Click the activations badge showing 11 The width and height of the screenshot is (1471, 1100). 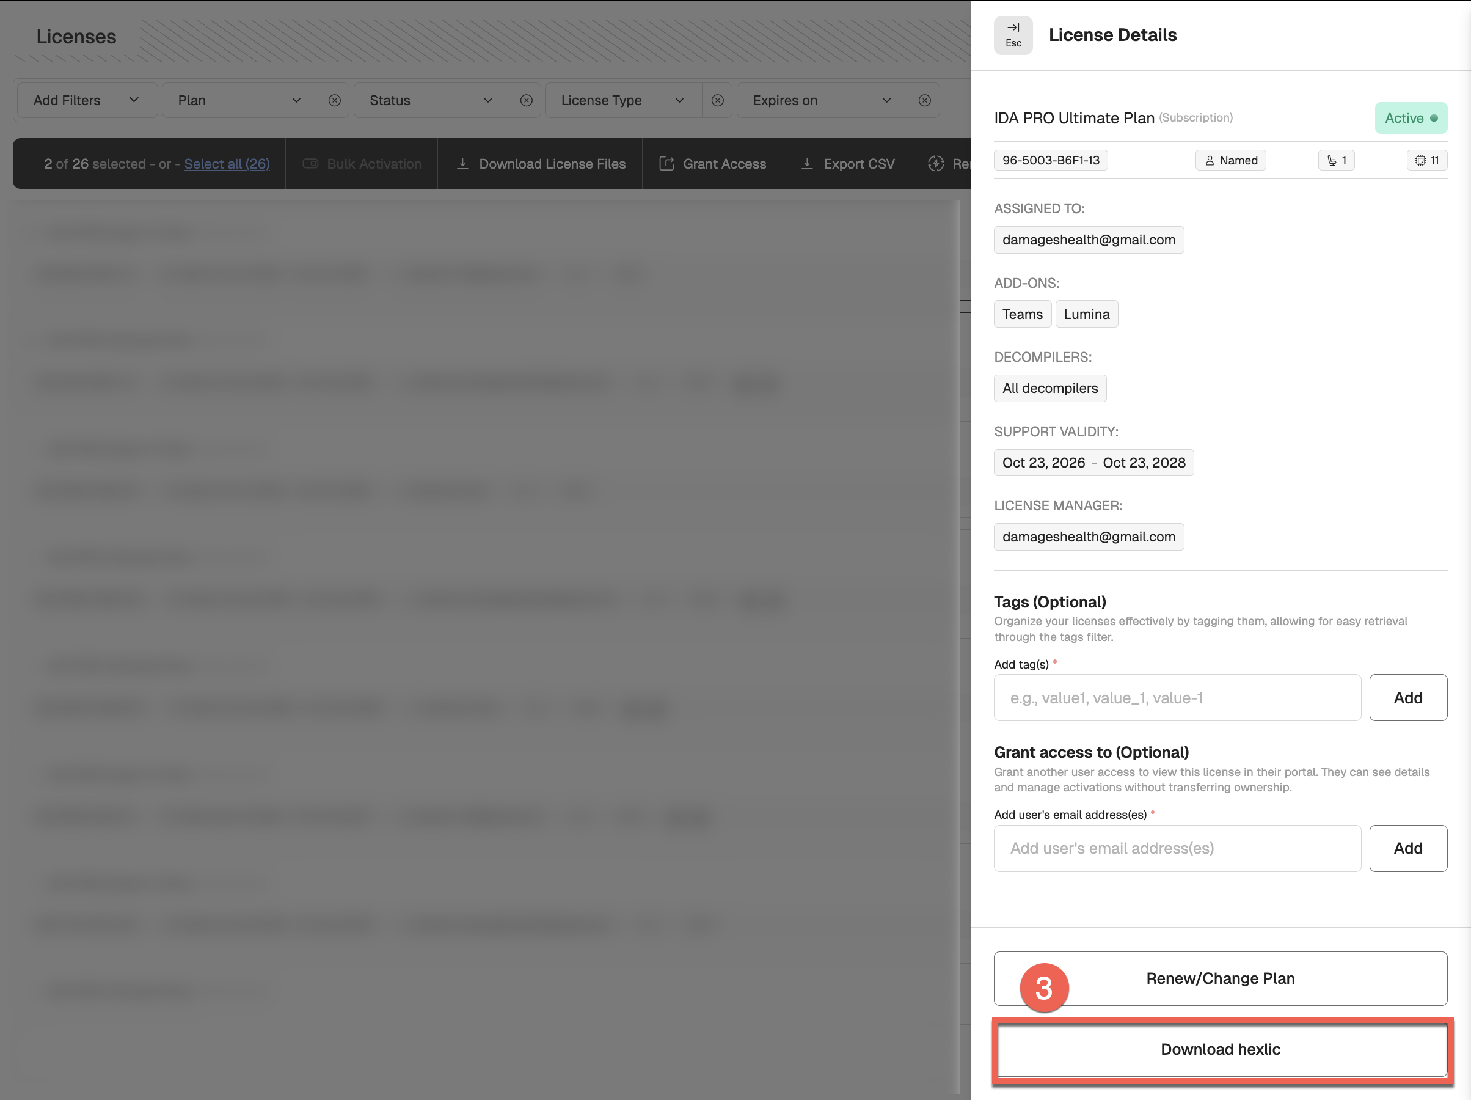(1427, 160)
